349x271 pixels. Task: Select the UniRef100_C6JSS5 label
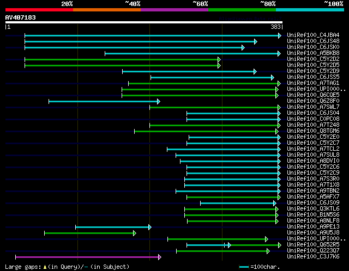(313, 77)
